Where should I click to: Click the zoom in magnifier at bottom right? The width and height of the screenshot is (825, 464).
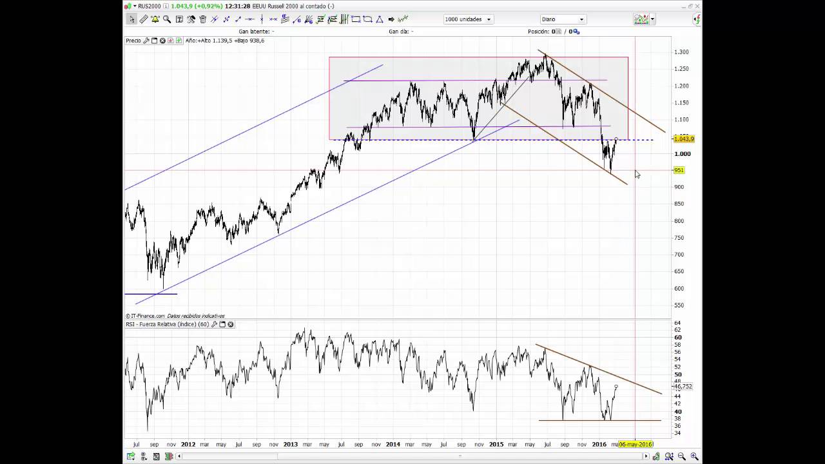(x=694, y=456)
